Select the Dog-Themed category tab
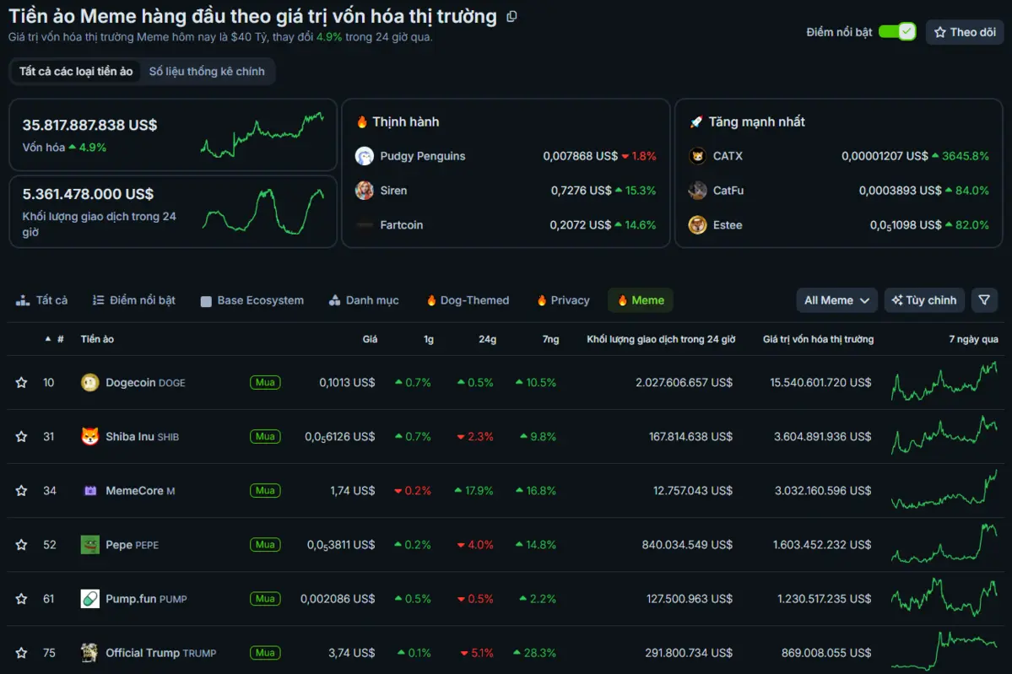The image size is (1012, 674). tap(468, 300)
